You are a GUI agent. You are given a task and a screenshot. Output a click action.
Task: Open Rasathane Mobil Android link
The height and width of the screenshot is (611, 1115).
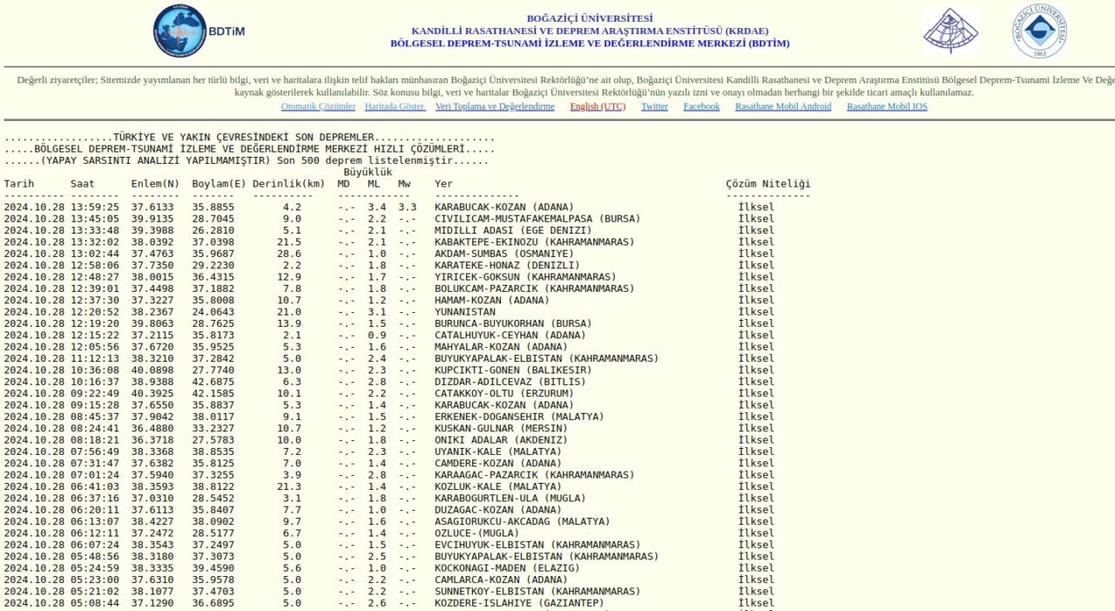coord(783,106)
